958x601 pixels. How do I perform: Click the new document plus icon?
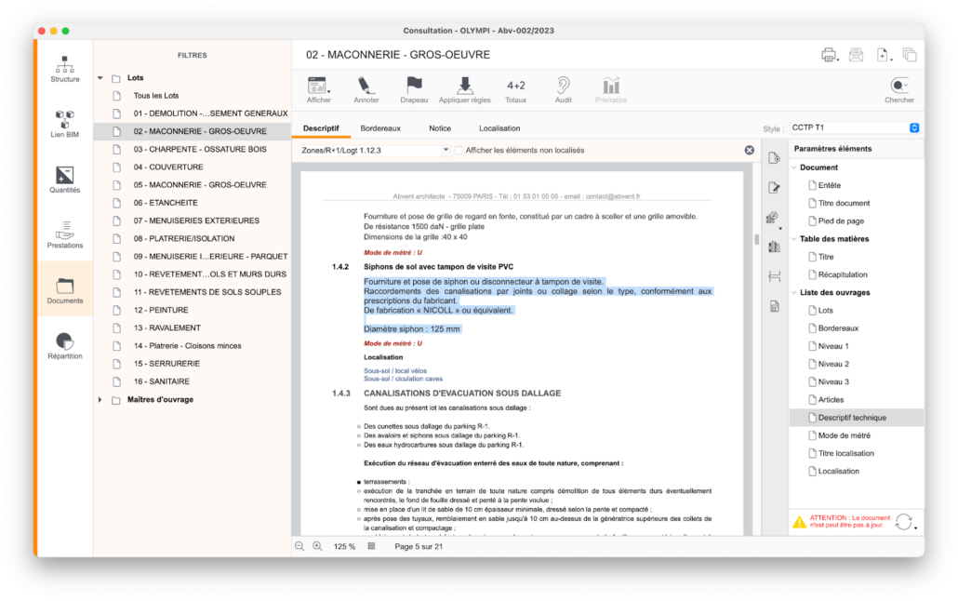(884, 55)
